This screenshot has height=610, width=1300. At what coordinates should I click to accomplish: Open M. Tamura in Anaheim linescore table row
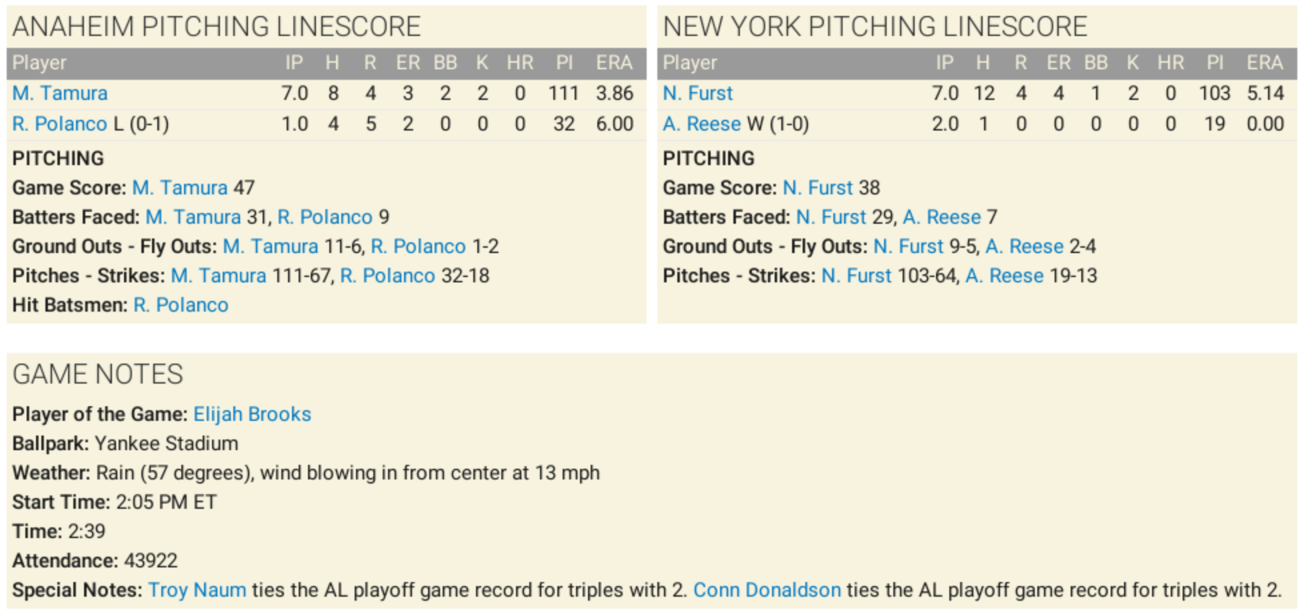60,93
